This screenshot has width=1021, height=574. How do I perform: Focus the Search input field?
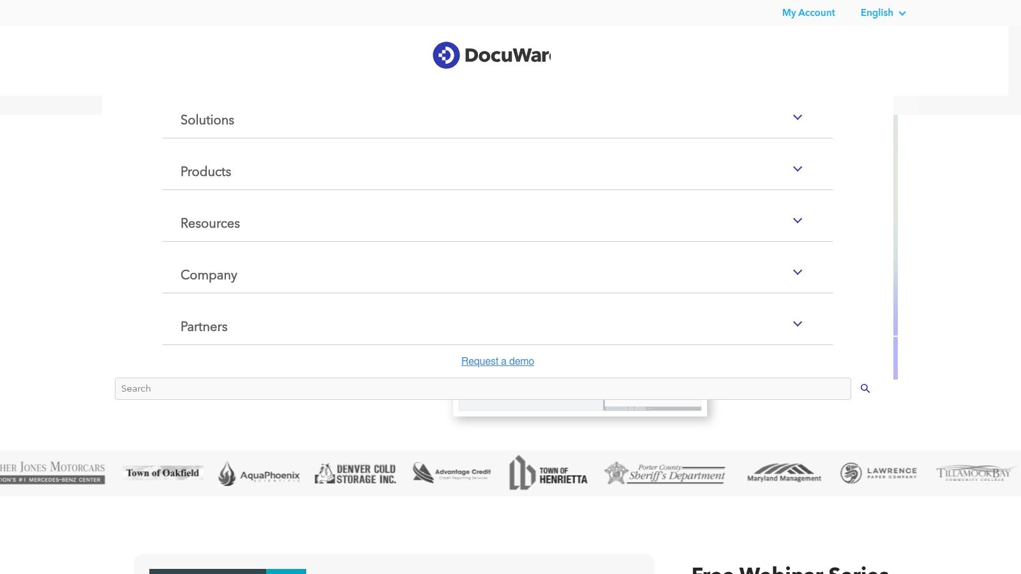(483, 388)
